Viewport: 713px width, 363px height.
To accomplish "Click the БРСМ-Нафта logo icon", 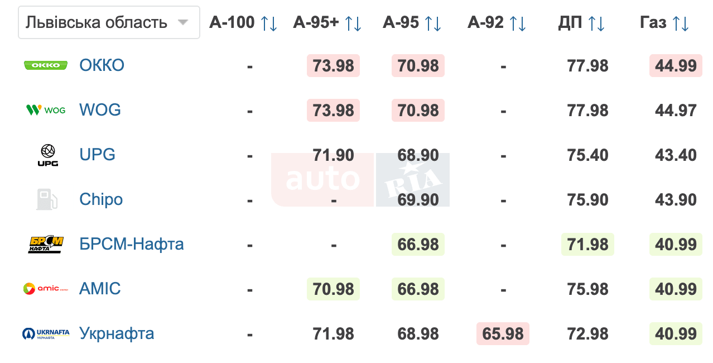I will 46,244.
